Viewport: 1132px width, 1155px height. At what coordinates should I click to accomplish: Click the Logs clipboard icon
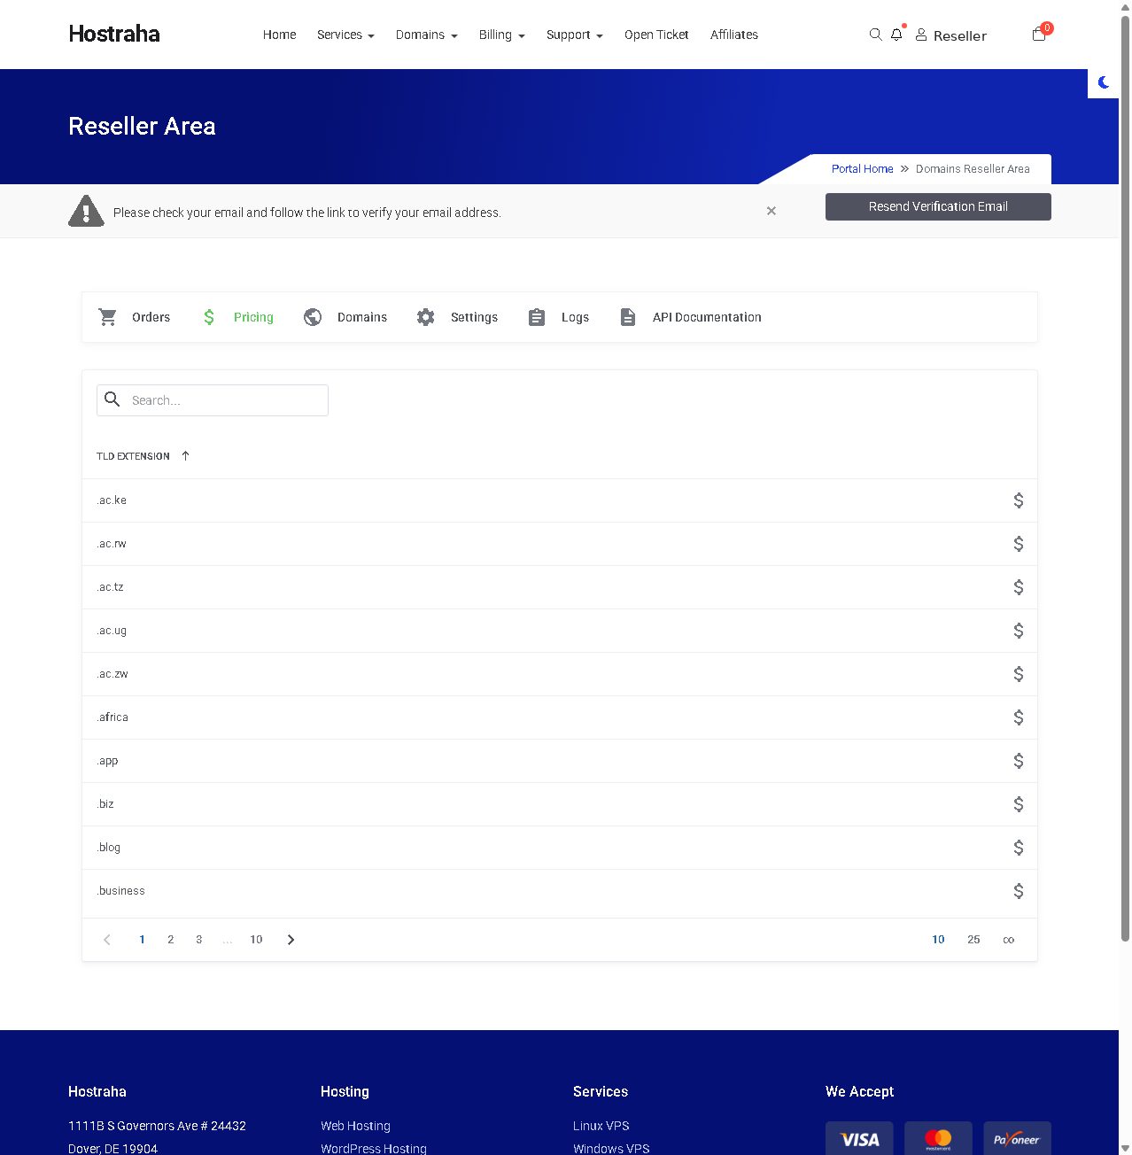tap(537, 317)
